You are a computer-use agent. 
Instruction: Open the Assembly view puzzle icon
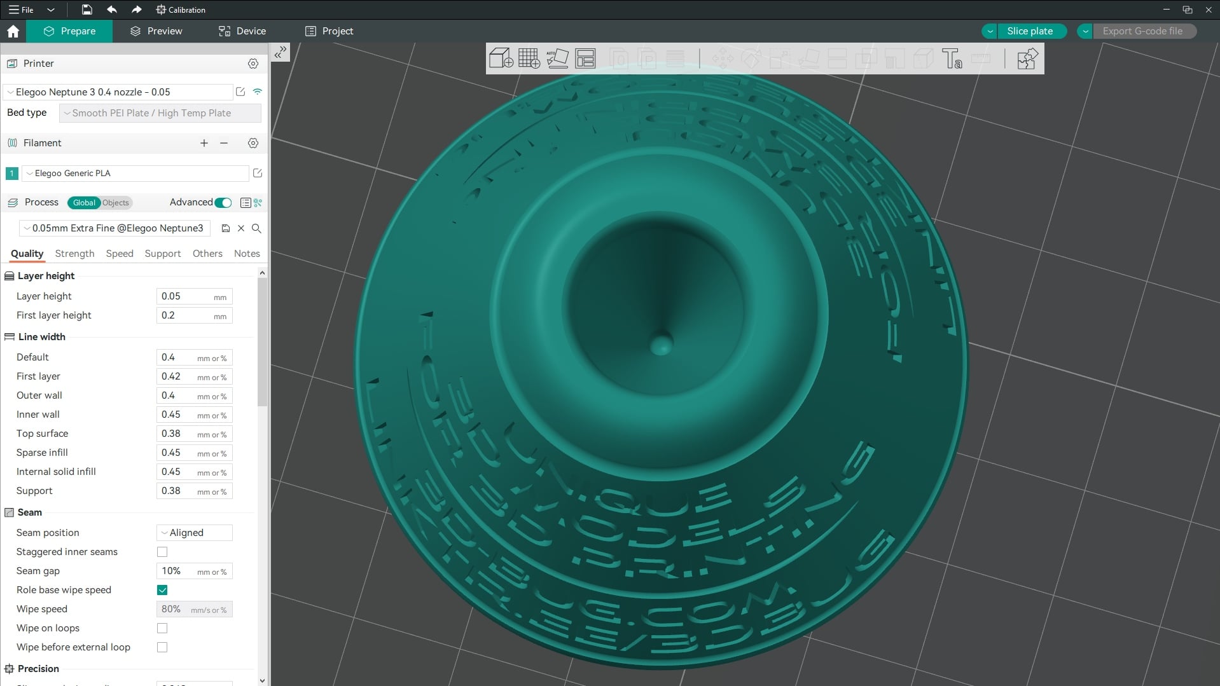tap(1027, 58)
